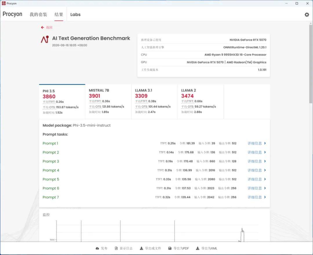Expand Prompt 7 details chevron

click(x=265, y=197)
